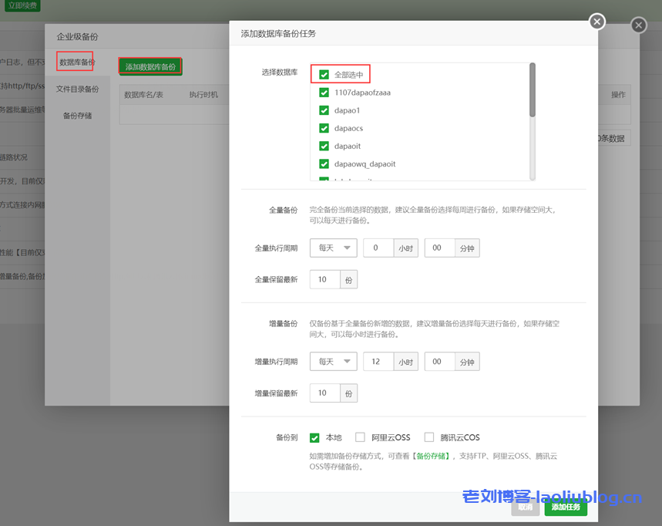The width and height of the screenshot is (662, 526).
Task: Enable 阿里云OSS backup destination
Action: click(x=360, y=437)
